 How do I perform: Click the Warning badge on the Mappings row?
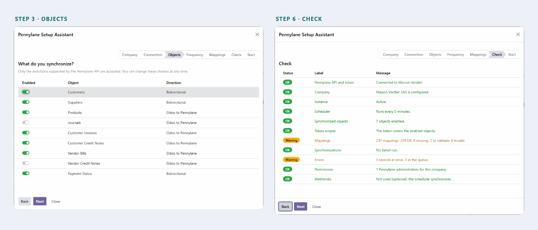[x=291, y=140]
